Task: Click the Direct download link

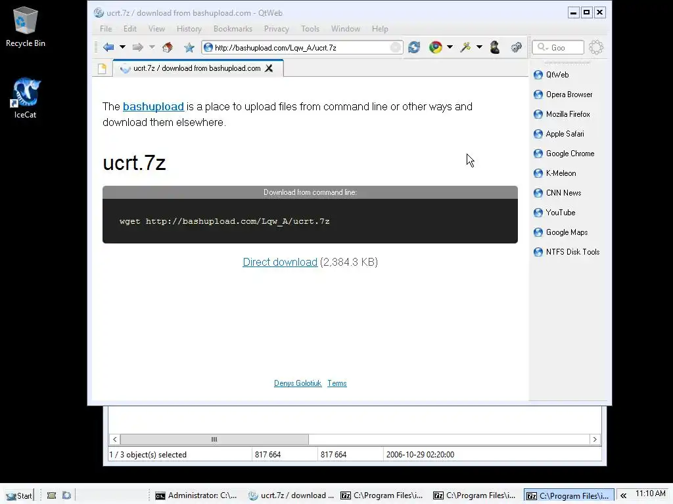Action: 280,262
